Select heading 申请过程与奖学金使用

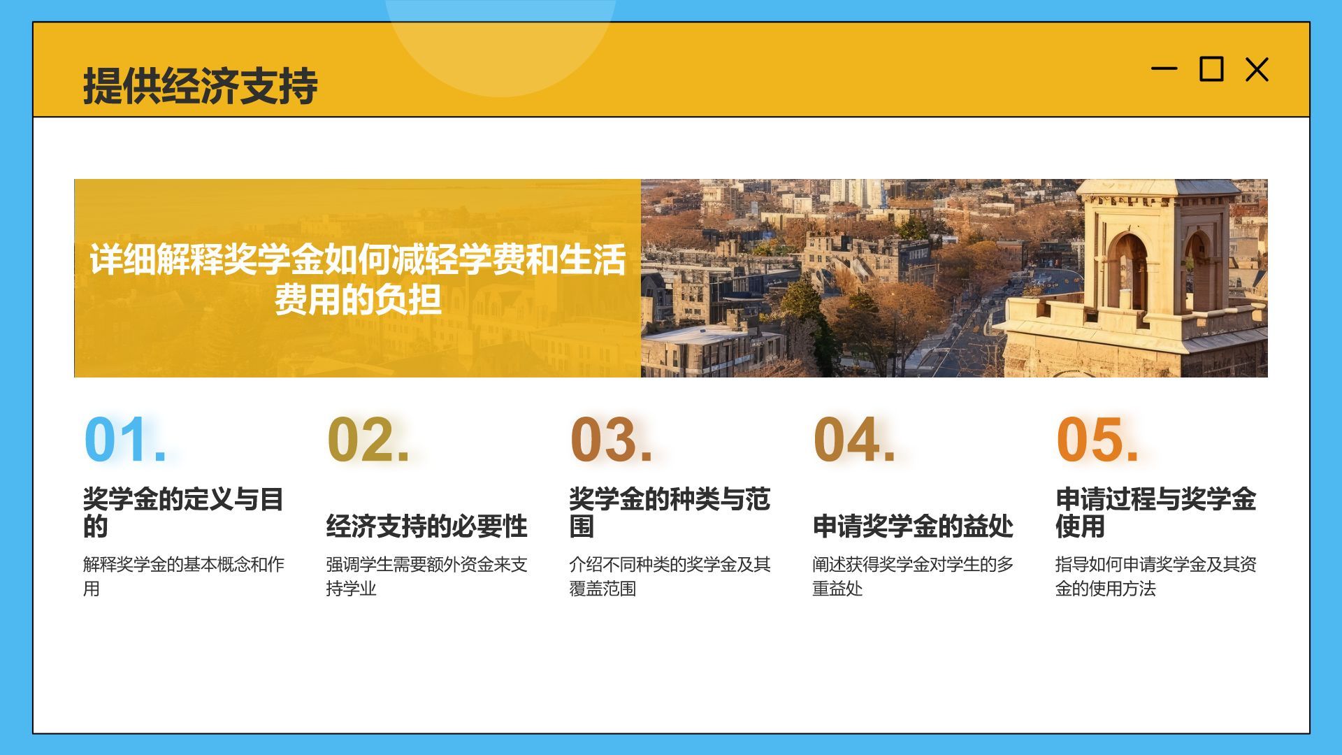click(x=1155, y=512)
